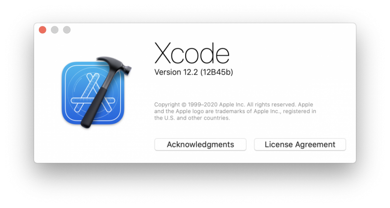Click 'the U.S. and other countries' line
The width and height of the screenshot is (390, 208).
[x=192, y=118]
